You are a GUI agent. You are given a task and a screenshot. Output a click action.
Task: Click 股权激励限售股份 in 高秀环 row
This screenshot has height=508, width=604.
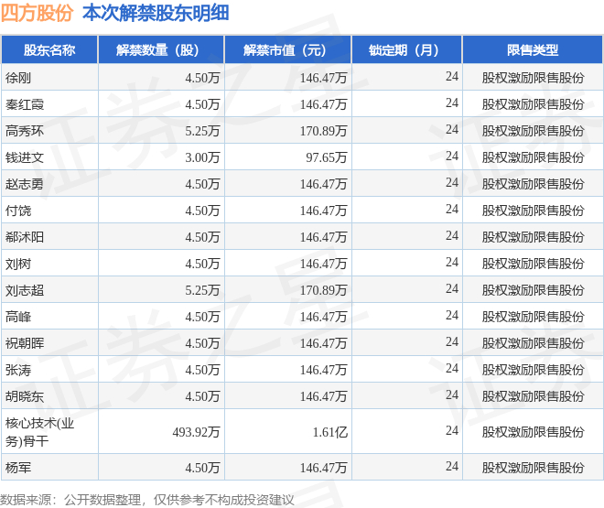click(534, 131)
